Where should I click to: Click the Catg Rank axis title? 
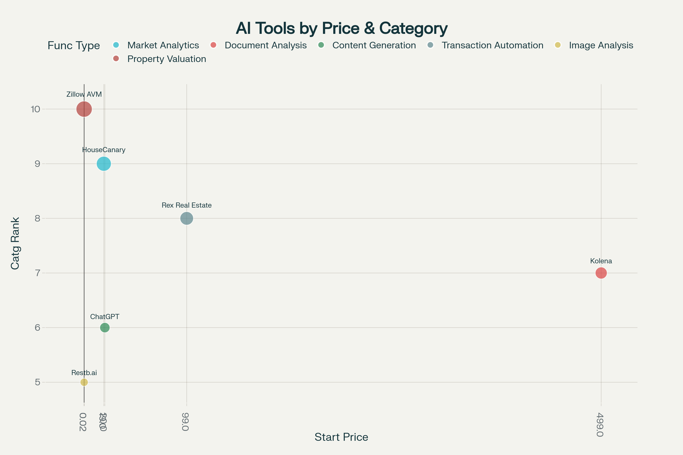[15, 243]
